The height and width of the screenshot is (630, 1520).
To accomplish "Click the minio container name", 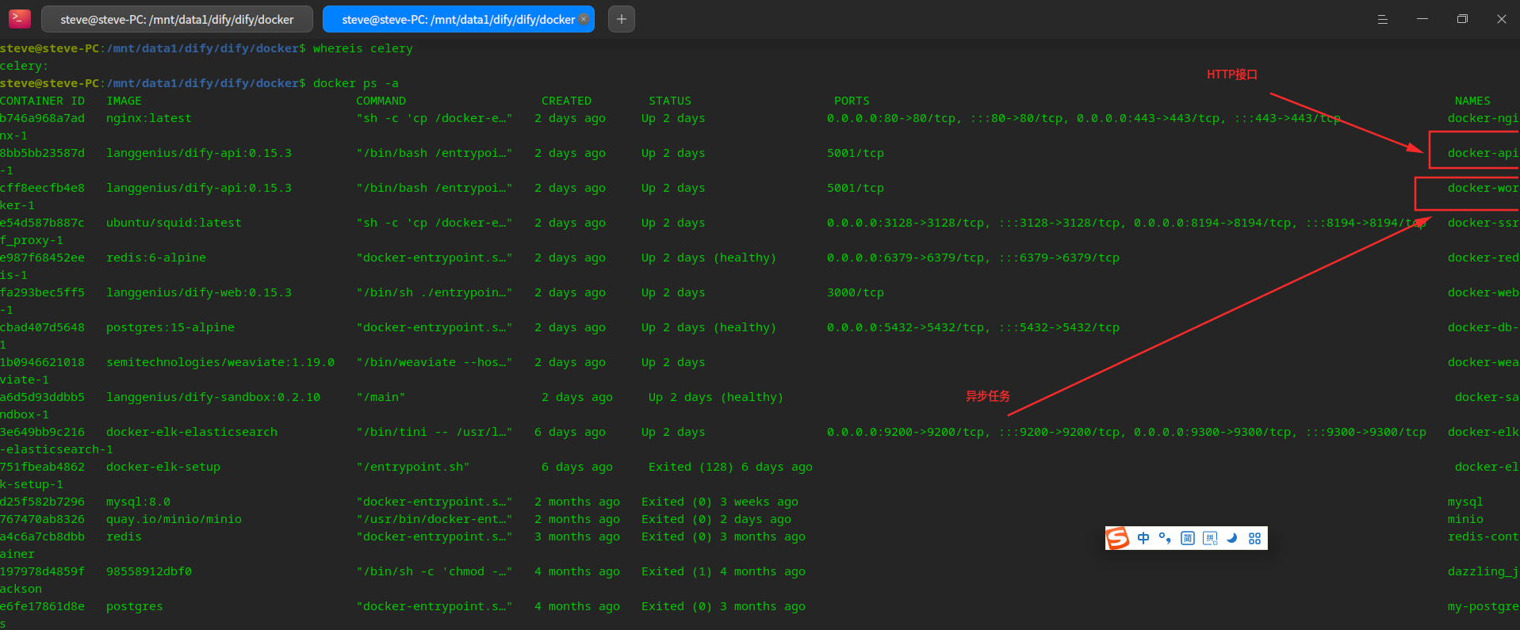I will (1465, 519).
